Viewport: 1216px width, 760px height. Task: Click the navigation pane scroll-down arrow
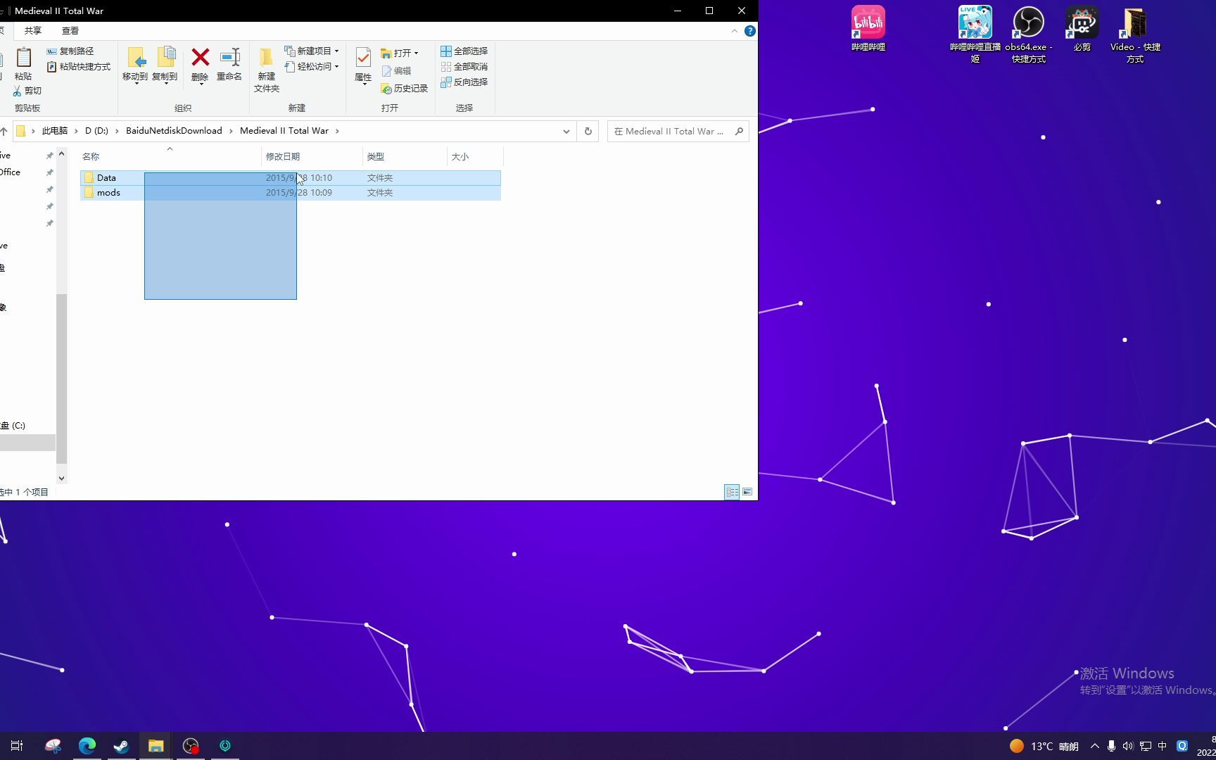[62, 479]
